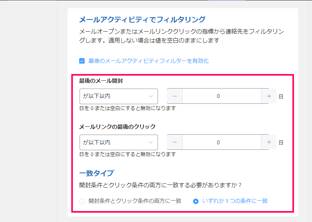This screenshot has width=312, height=222.
Task: Click the 最後のメールアクティビティフィルターを有効化 label text
Action: [149, 61]
